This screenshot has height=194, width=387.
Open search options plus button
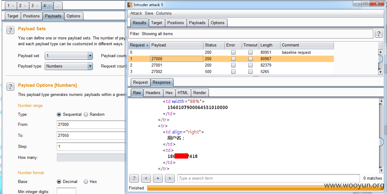158,178
